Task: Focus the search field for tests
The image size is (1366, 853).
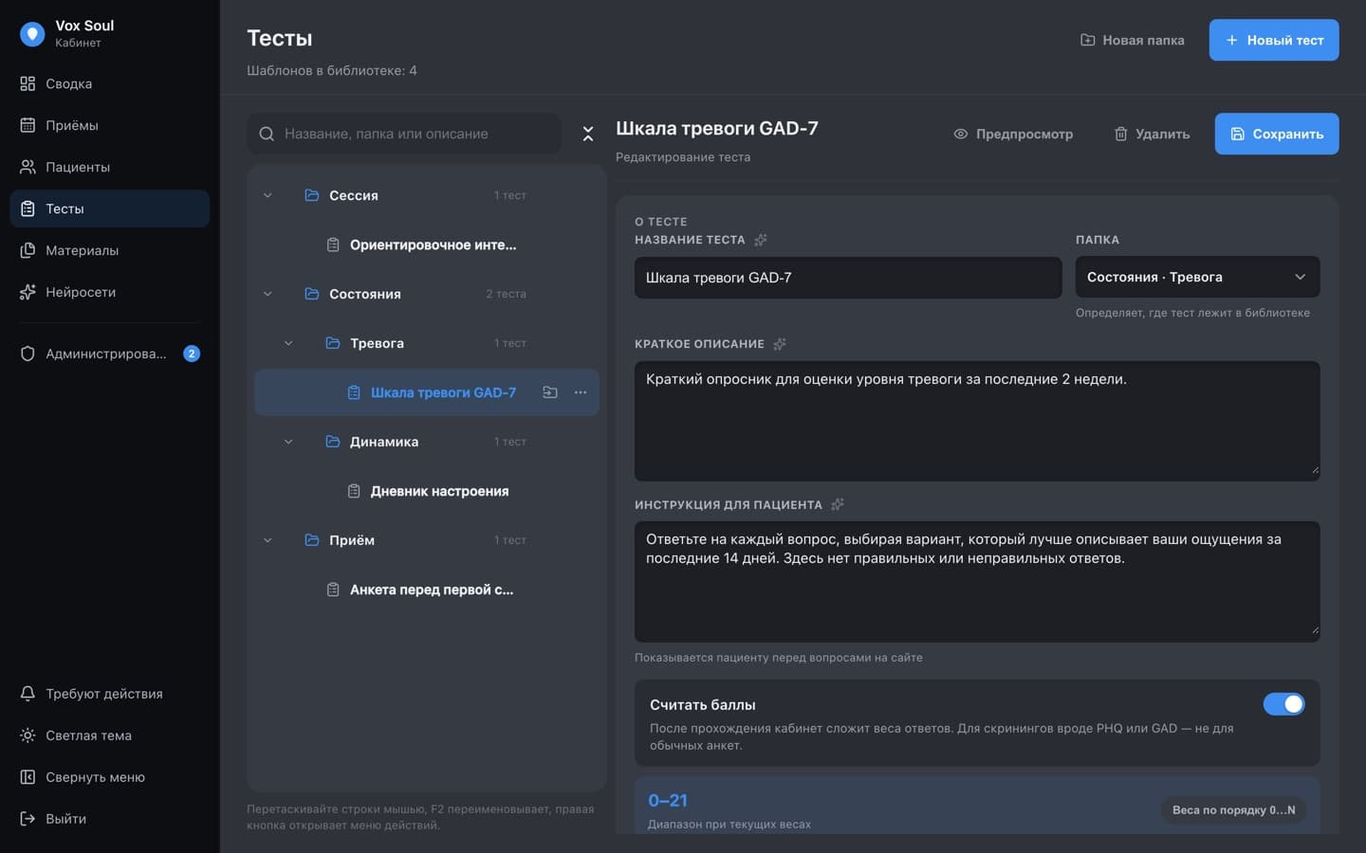Action: click(404, 134)
